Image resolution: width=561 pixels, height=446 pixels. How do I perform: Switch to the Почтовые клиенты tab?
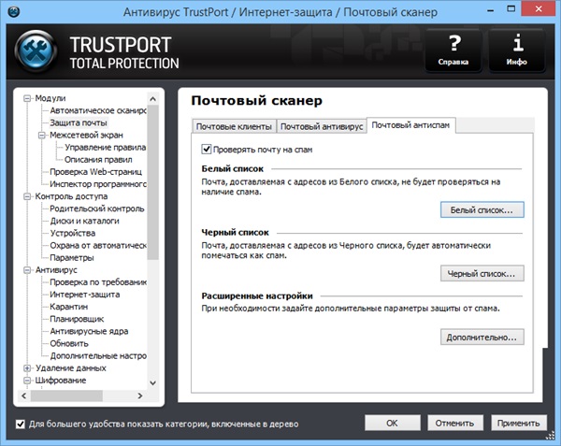point(234,126)
